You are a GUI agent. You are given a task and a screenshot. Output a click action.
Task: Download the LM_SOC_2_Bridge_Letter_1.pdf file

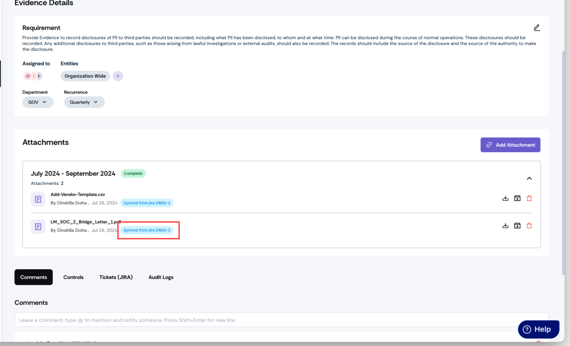(x=505, y=226)
